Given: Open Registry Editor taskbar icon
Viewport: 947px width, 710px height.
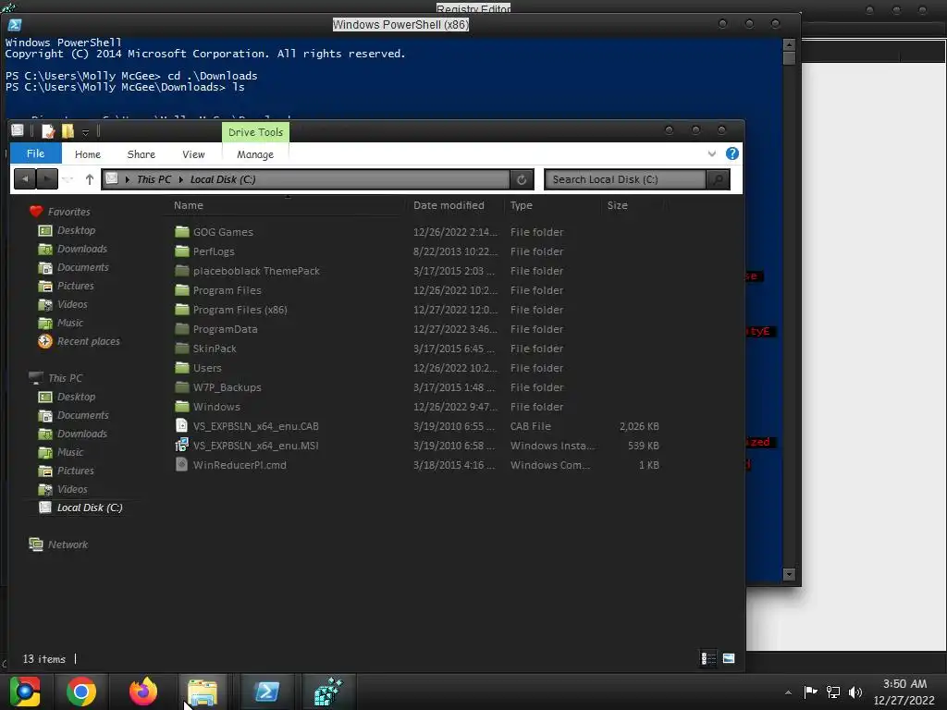Looking at the screenshot, I should [x=329, y=692].
